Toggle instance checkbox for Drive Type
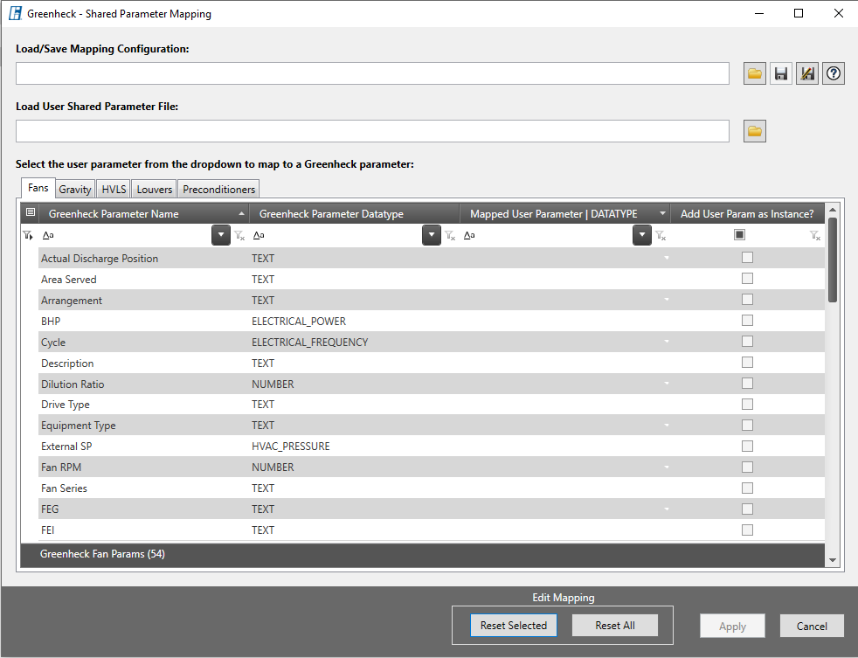This screenshot has height=658, width=858. 747,404
